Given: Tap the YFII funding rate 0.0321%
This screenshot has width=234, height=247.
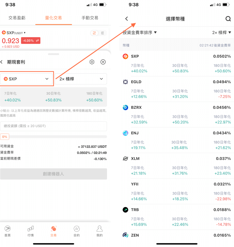Looking at the screenshot, I should click(x=222, y=184).
